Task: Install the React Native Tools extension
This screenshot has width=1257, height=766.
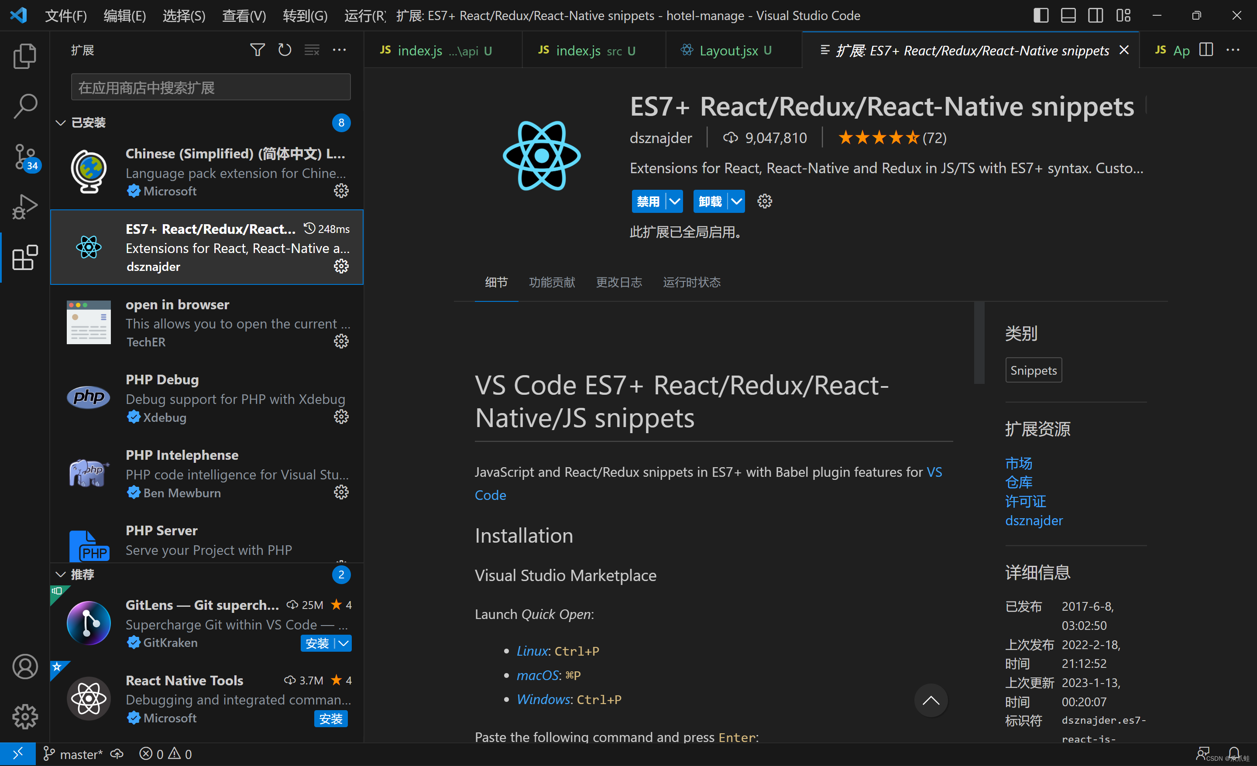Action: 330,718
